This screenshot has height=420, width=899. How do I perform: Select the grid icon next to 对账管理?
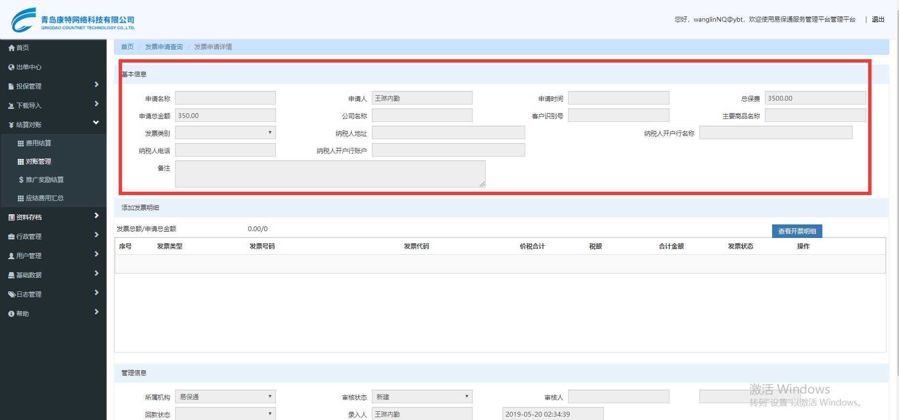[21, 161]
